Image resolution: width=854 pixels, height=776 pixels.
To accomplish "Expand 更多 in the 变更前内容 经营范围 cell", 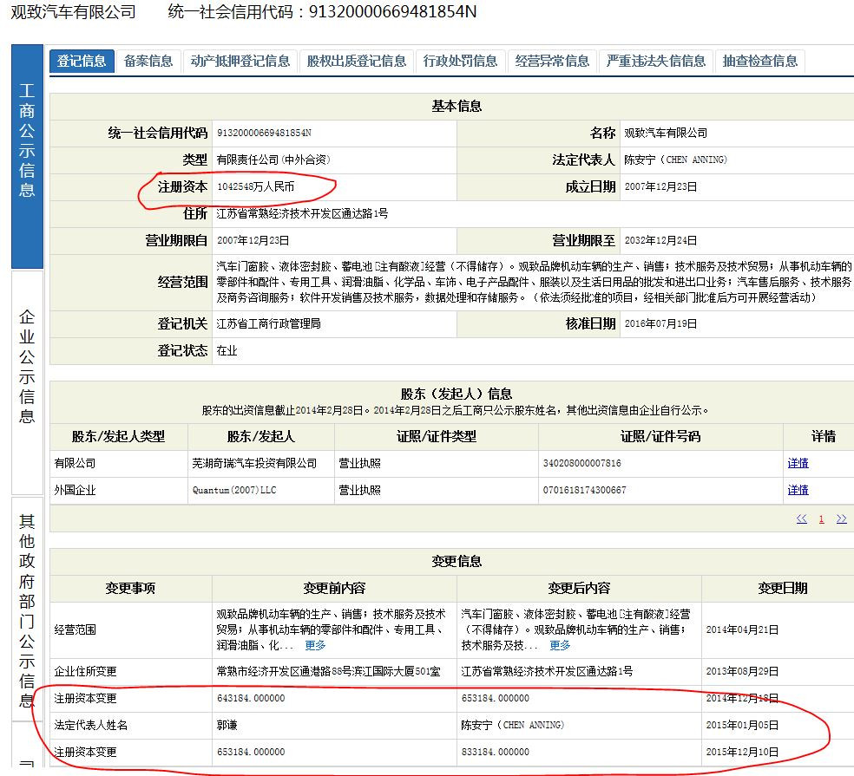I will (x=315, y=645).
